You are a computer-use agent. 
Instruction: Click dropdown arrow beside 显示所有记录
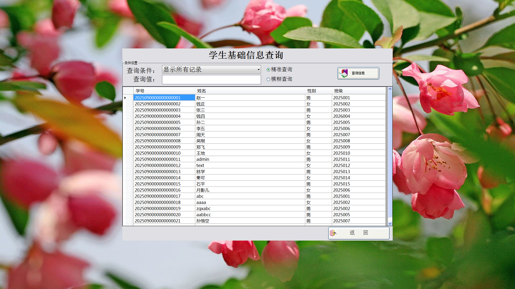[259, 70]
